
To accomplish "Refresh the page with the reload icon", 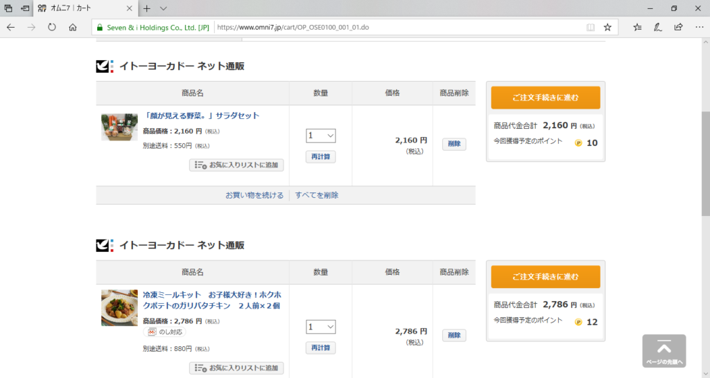I will tap(52, 27).
